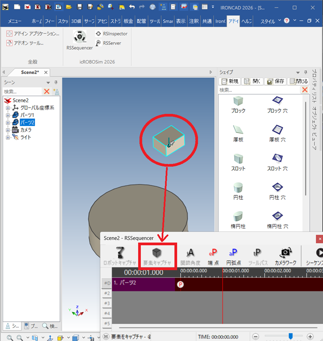Switch to 板金 ribbon tab
Image resolution: width=323 pixels, height=341 pixels.
pyautogui.click(x=128, y=21)
